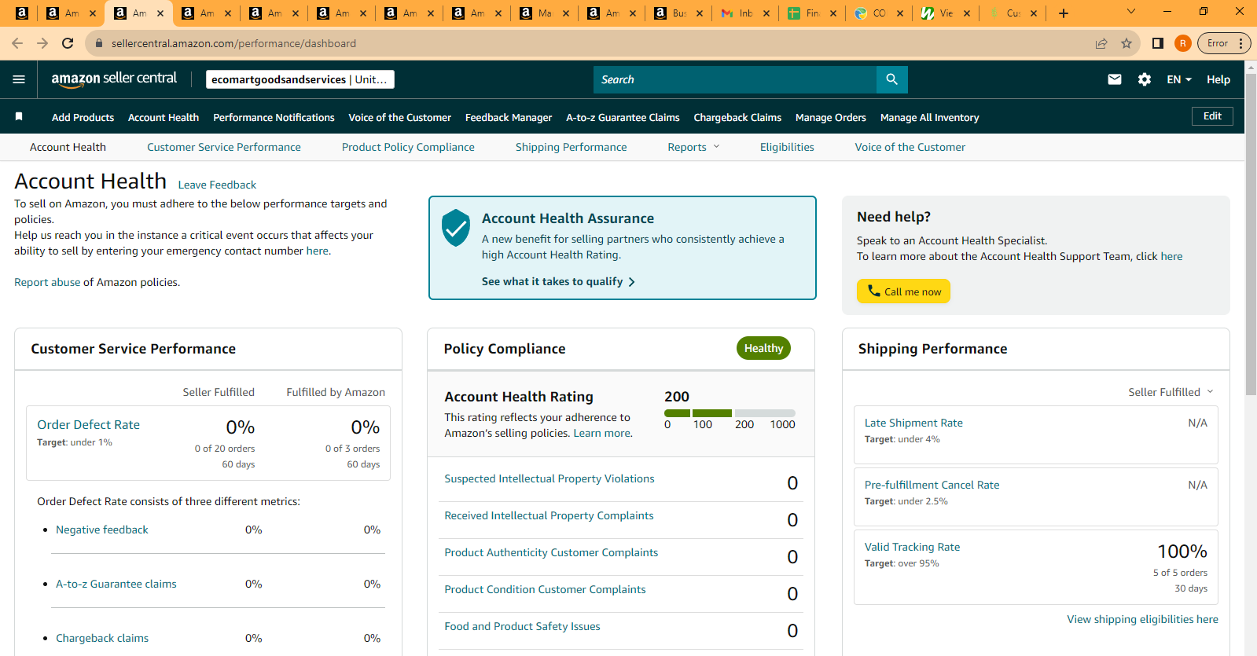
Task: Click the site lock icon in address bar
Action: (98, 43)
